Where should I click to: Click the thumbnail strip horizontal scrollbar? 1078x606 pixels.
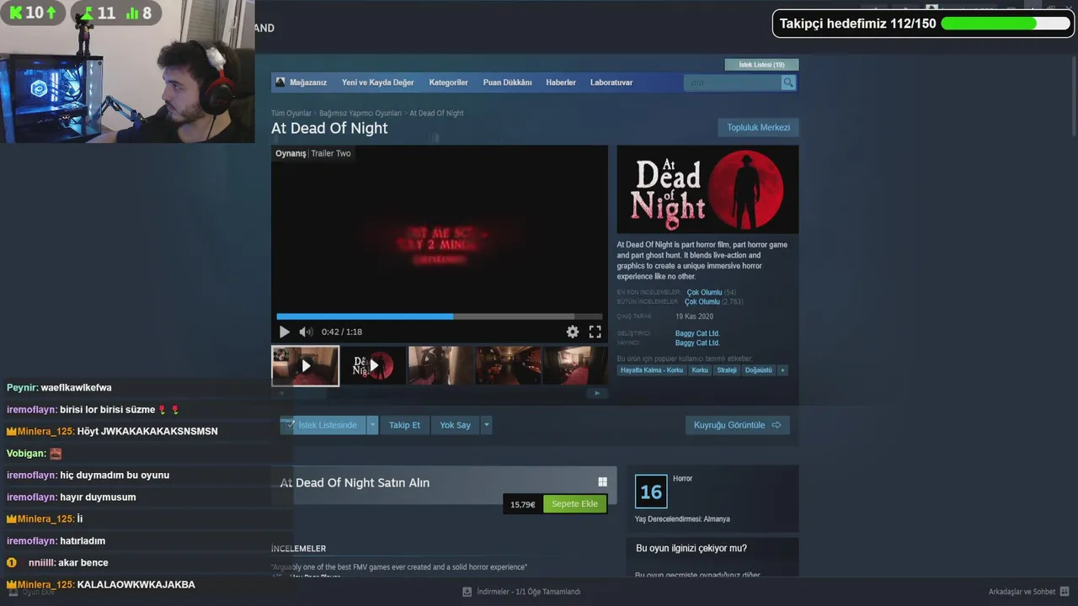(440, 393)
